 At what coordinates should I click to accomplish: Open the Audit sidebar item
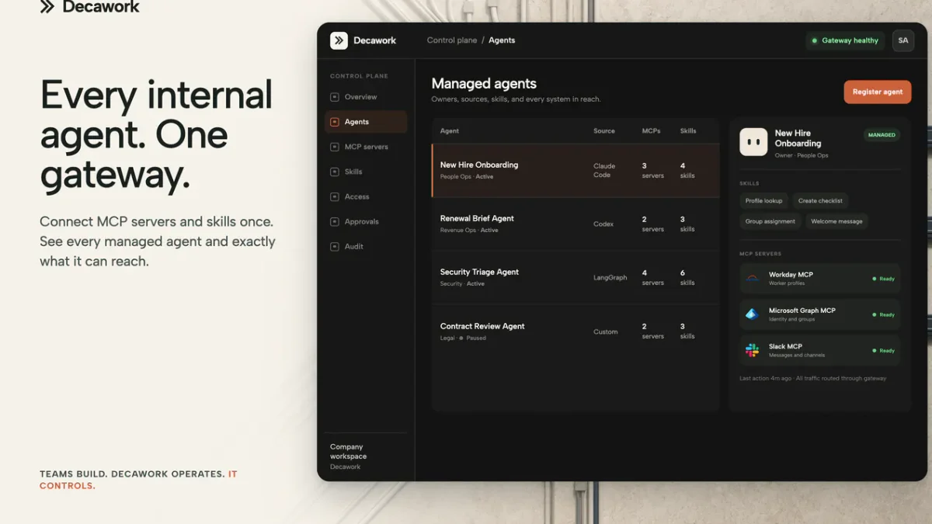point(366,246)
